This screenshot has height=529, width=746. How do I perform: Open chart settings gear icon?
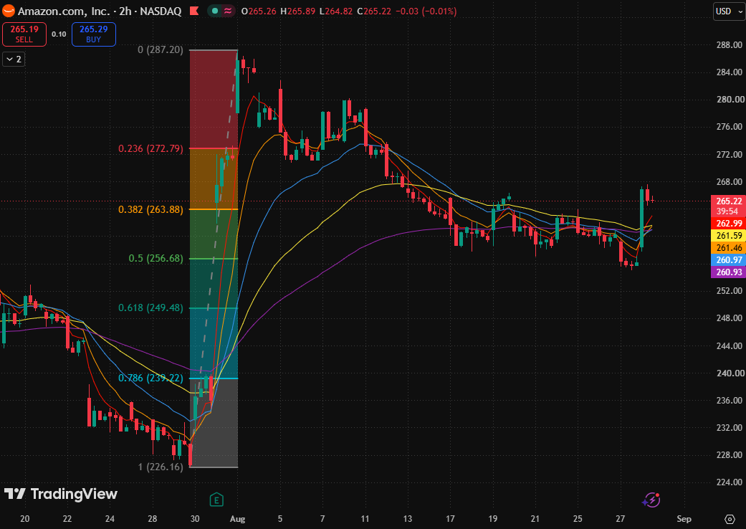tap(730, 518)
